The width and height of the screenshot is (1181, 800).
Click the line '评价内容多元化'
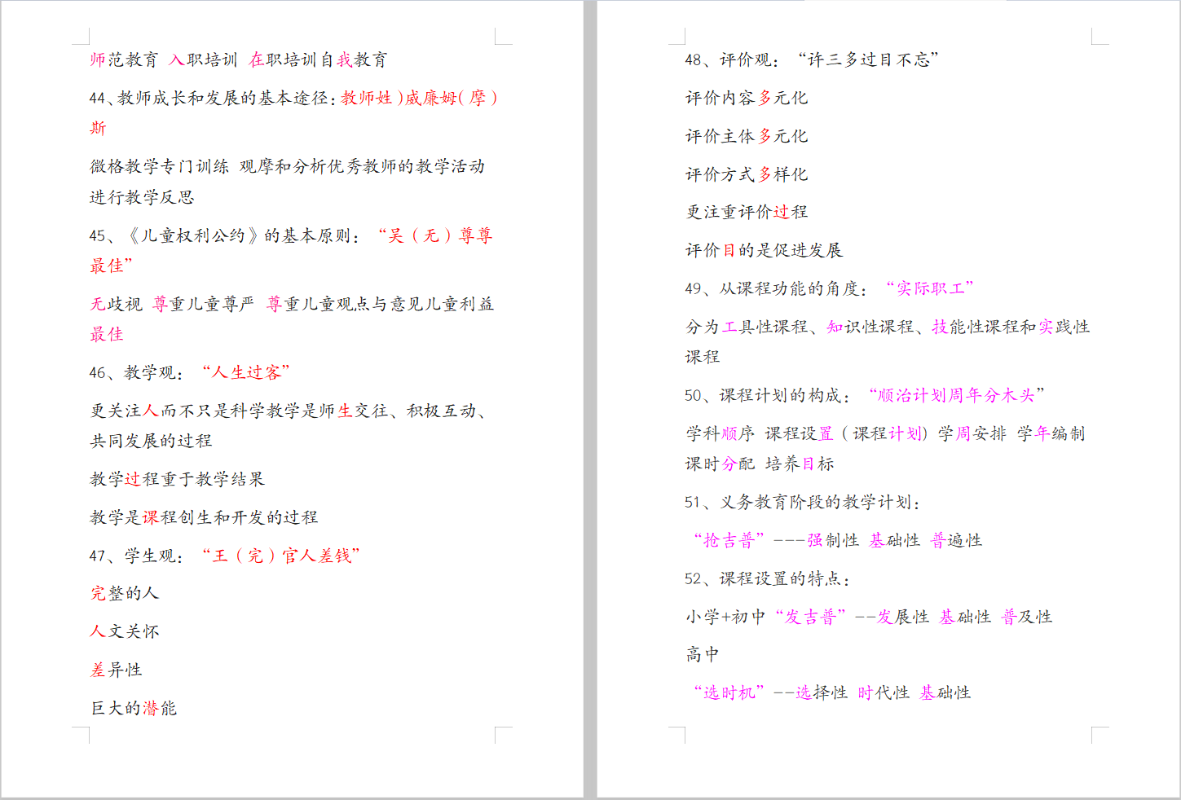coord(747,98)
